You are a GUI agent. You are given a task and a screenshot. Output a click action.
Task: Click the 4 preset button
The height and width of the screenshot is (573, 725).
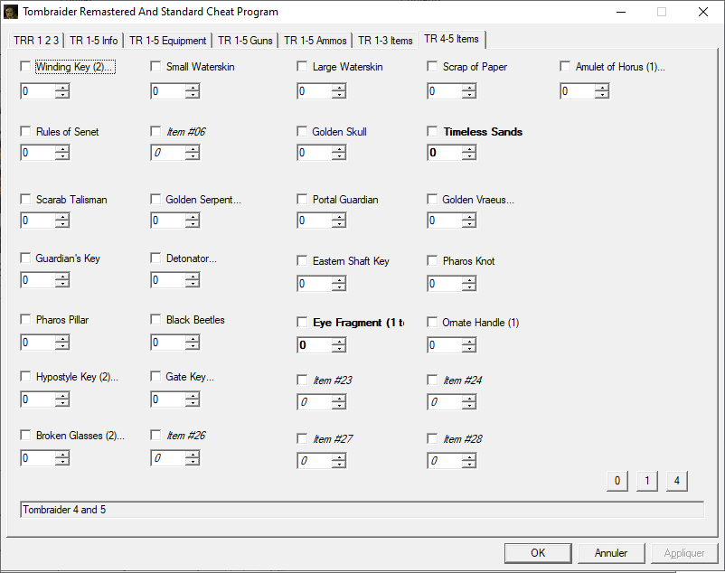(677, 481)
